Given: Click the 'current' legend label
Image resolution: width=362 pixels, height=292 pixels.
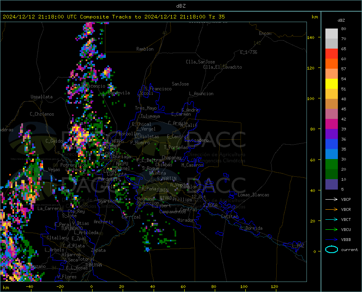Looking at the screenshot, I should tap(350, 250).
